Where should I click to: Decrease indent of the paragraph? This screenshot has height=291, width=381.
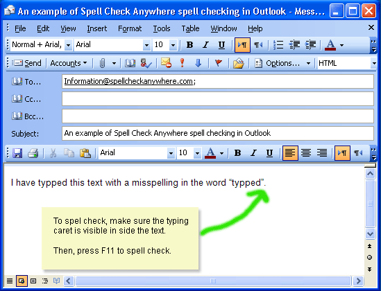pyautogui.click(x=294, y=45)
